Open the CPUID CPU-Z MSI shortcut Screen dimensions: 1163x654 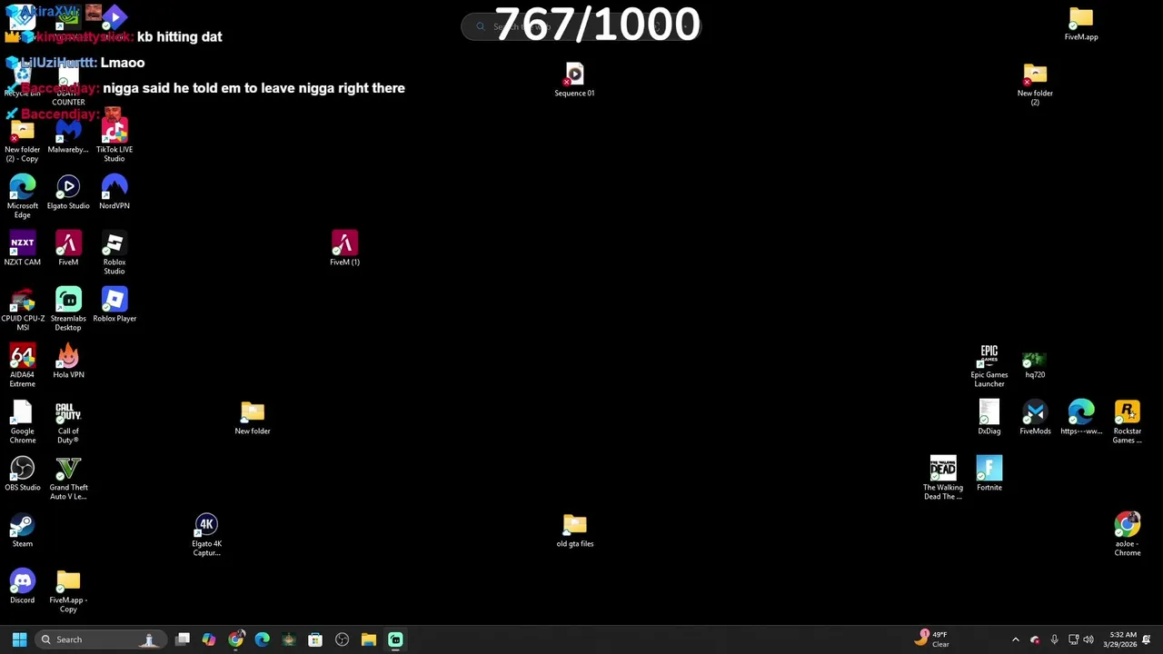(23, 309)
